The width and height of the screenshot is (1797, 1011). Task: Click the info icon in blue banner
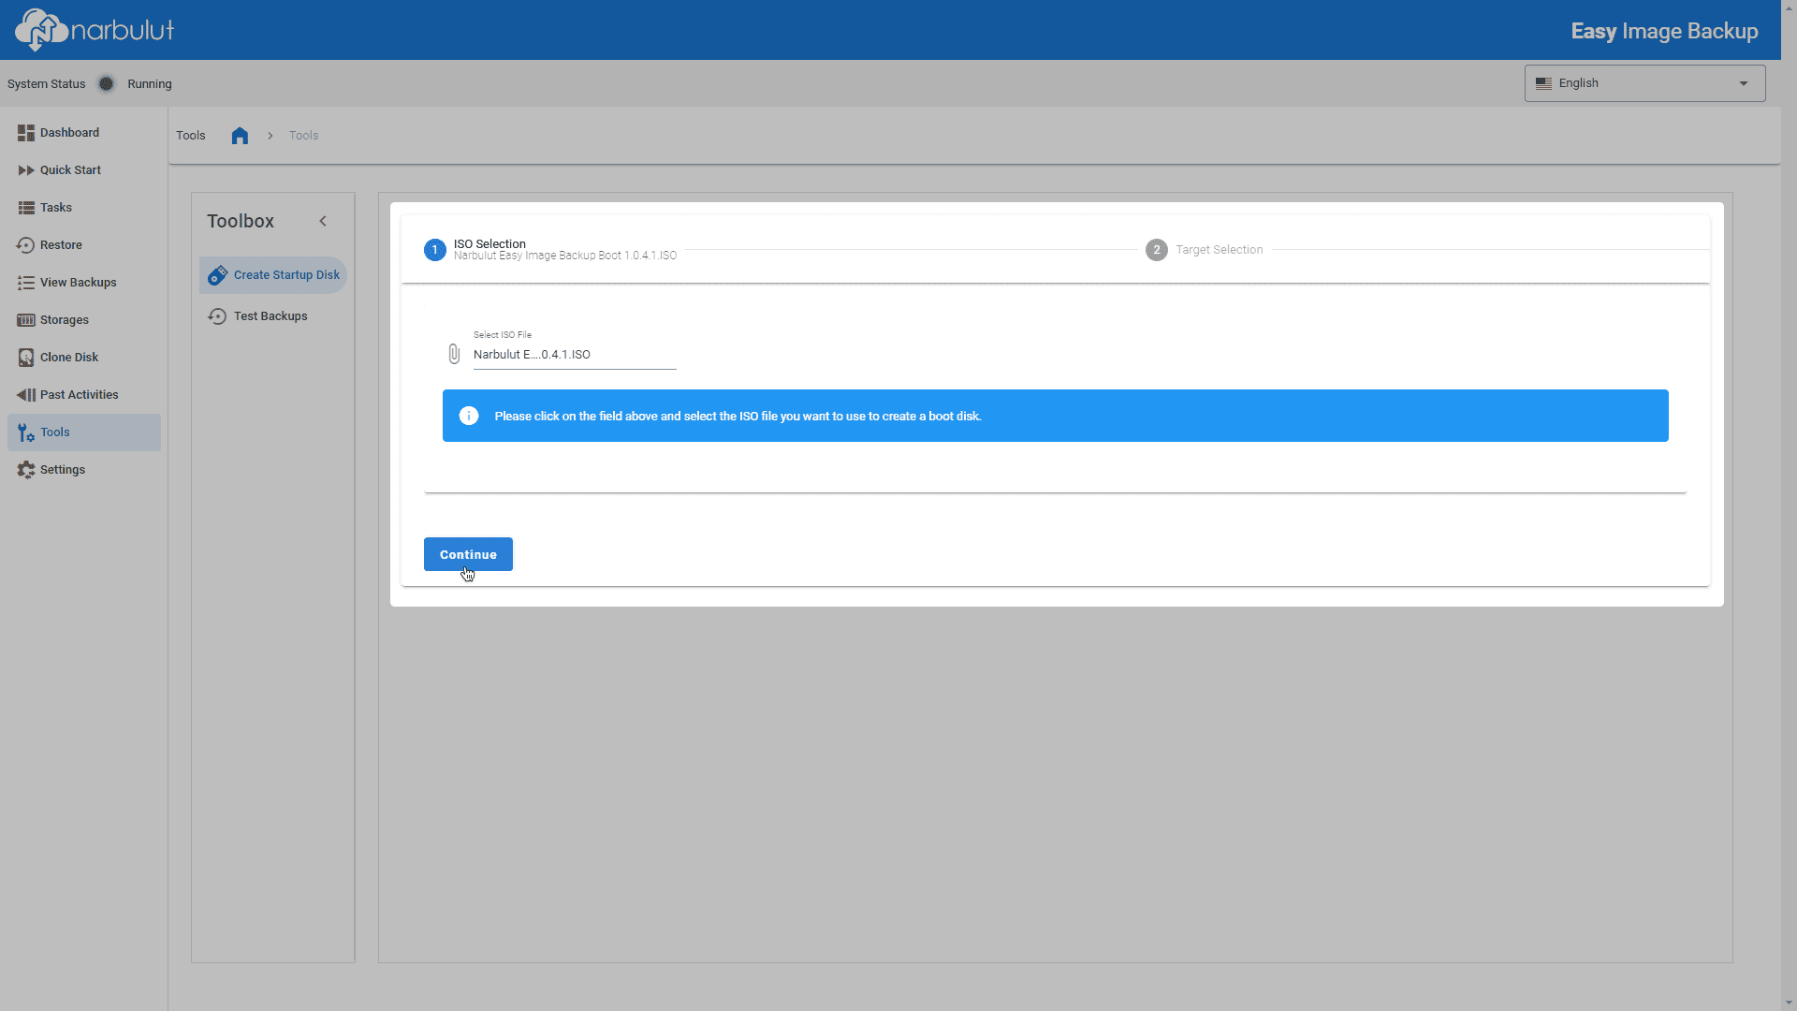pyautogui.click(x=469, y=416)
